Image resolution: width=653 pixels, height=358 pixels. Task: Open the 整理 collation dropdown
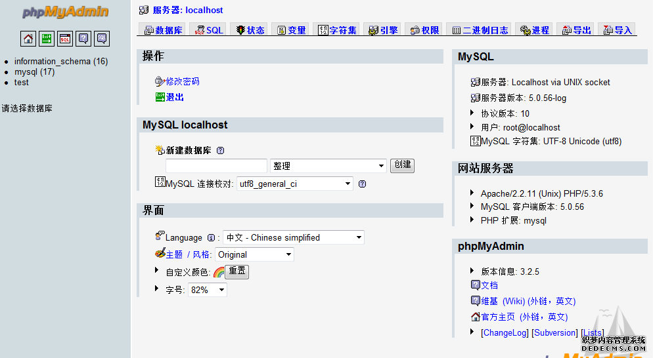328,166
